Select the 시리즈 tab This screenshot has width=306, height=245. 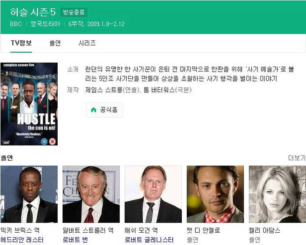coord(87,43)
